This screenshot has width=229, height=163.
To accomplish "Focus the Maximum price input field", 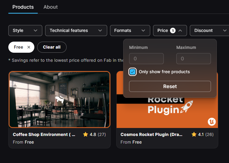I will tap(194, 59).
